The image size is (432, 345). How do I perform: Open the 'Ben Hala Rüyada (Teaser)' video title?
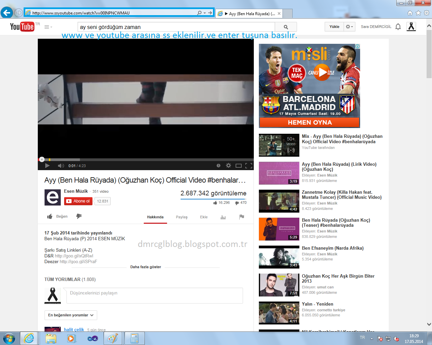[x=336, y=223]
